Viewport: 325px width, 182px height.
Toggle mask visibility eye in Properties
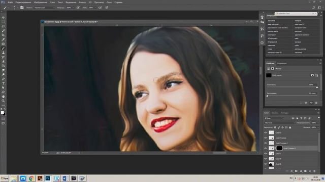[311, 103]
